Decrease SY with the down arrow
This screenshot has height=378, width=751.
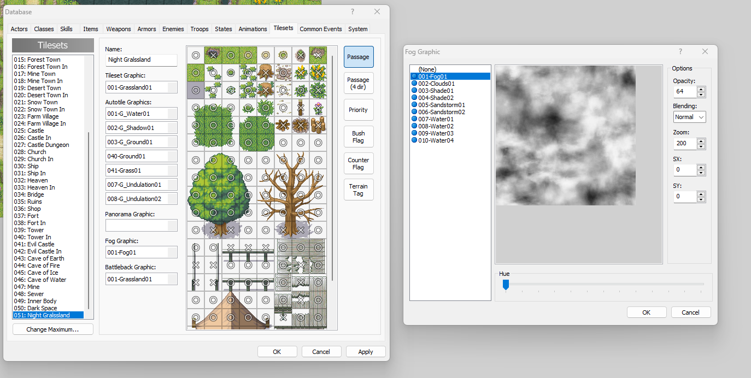coord(701,199)
